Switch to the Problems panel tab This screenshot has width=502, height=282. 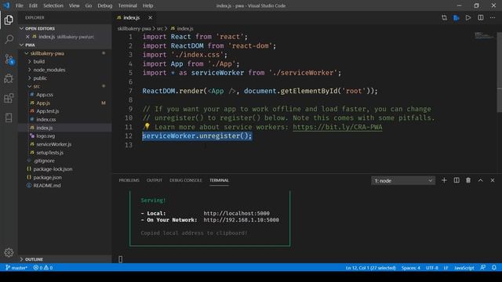(129, 180)
